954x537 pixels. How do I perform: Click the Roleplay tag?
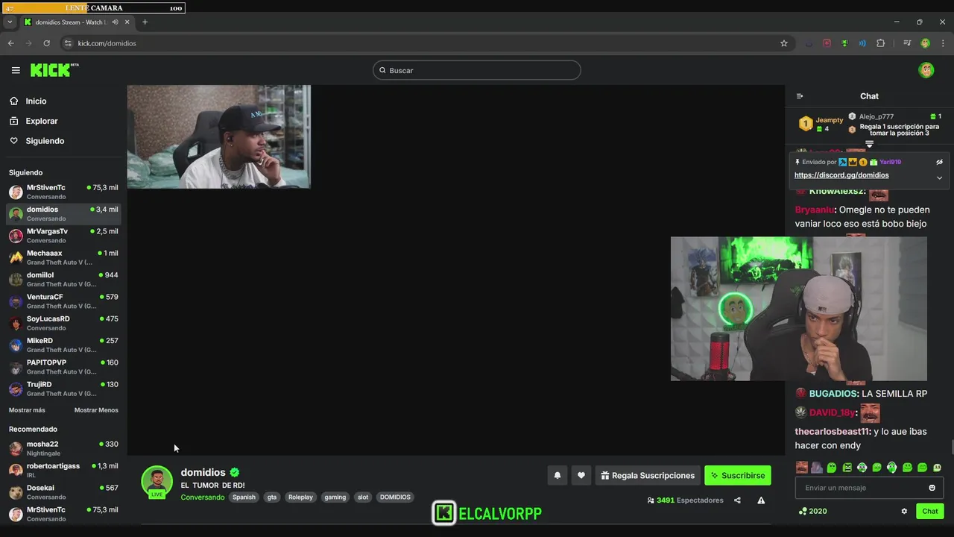(301, 497)
